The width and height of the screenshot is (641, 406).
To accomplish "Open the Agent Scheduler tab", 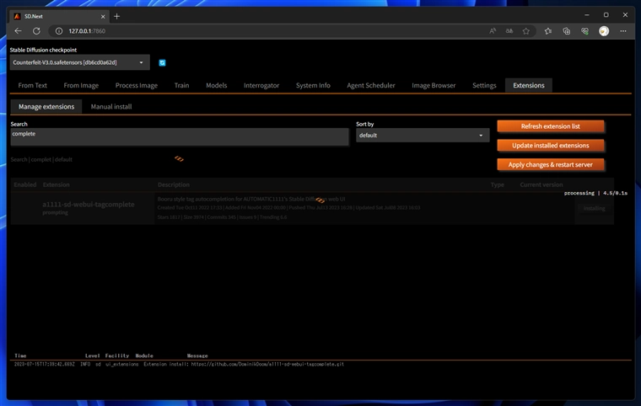I will tap(371, 85).
